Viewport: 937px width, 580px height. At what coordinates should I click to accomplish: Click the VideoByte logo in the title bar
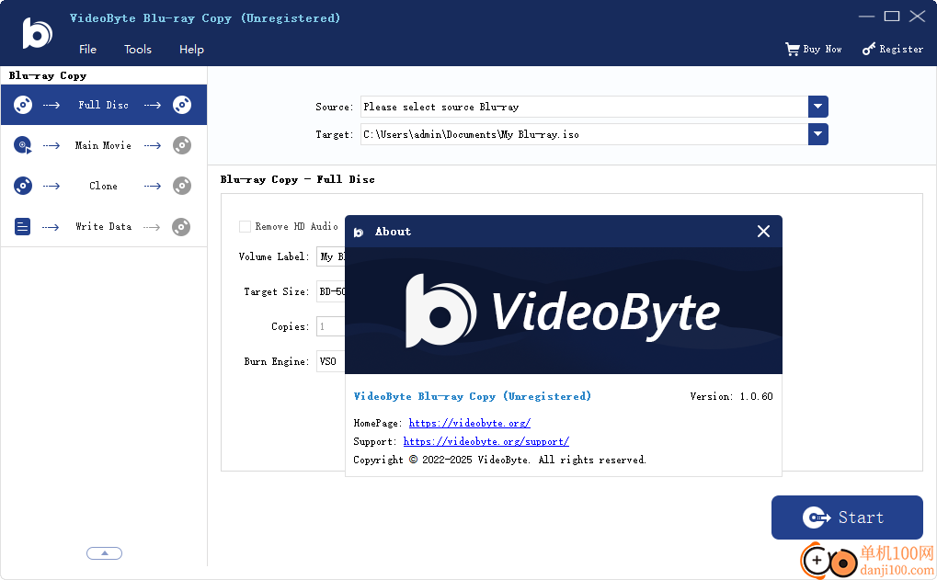(x=37, y=33)
